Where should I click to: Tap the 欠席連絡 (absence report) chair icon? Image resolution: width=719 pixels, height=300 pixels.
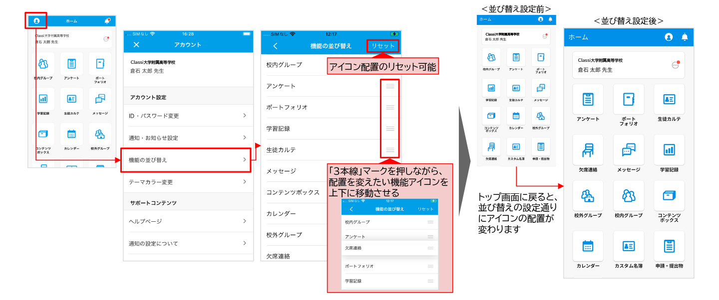588,150
